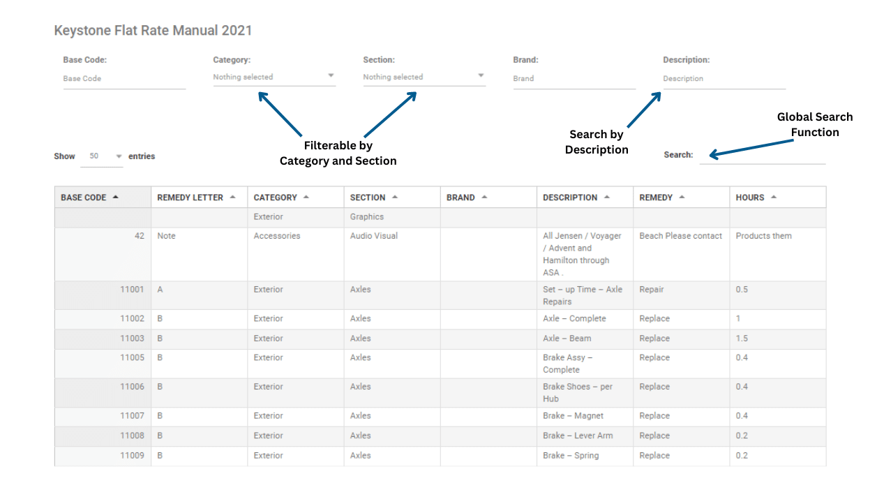Viewport: 884px width, 483px height.
Task: Click the 'Repair' remedy cell
Action: click(681, 295)
